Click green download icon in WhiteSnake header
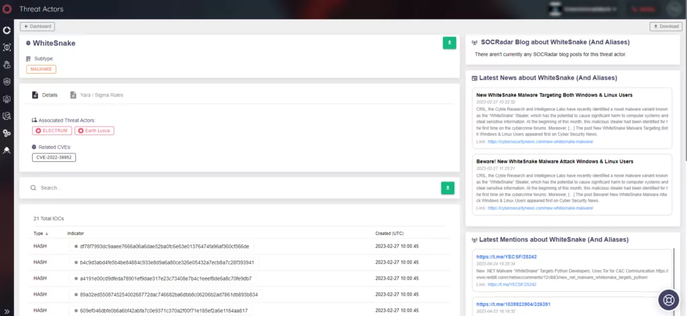 click(x=450, y=43)
